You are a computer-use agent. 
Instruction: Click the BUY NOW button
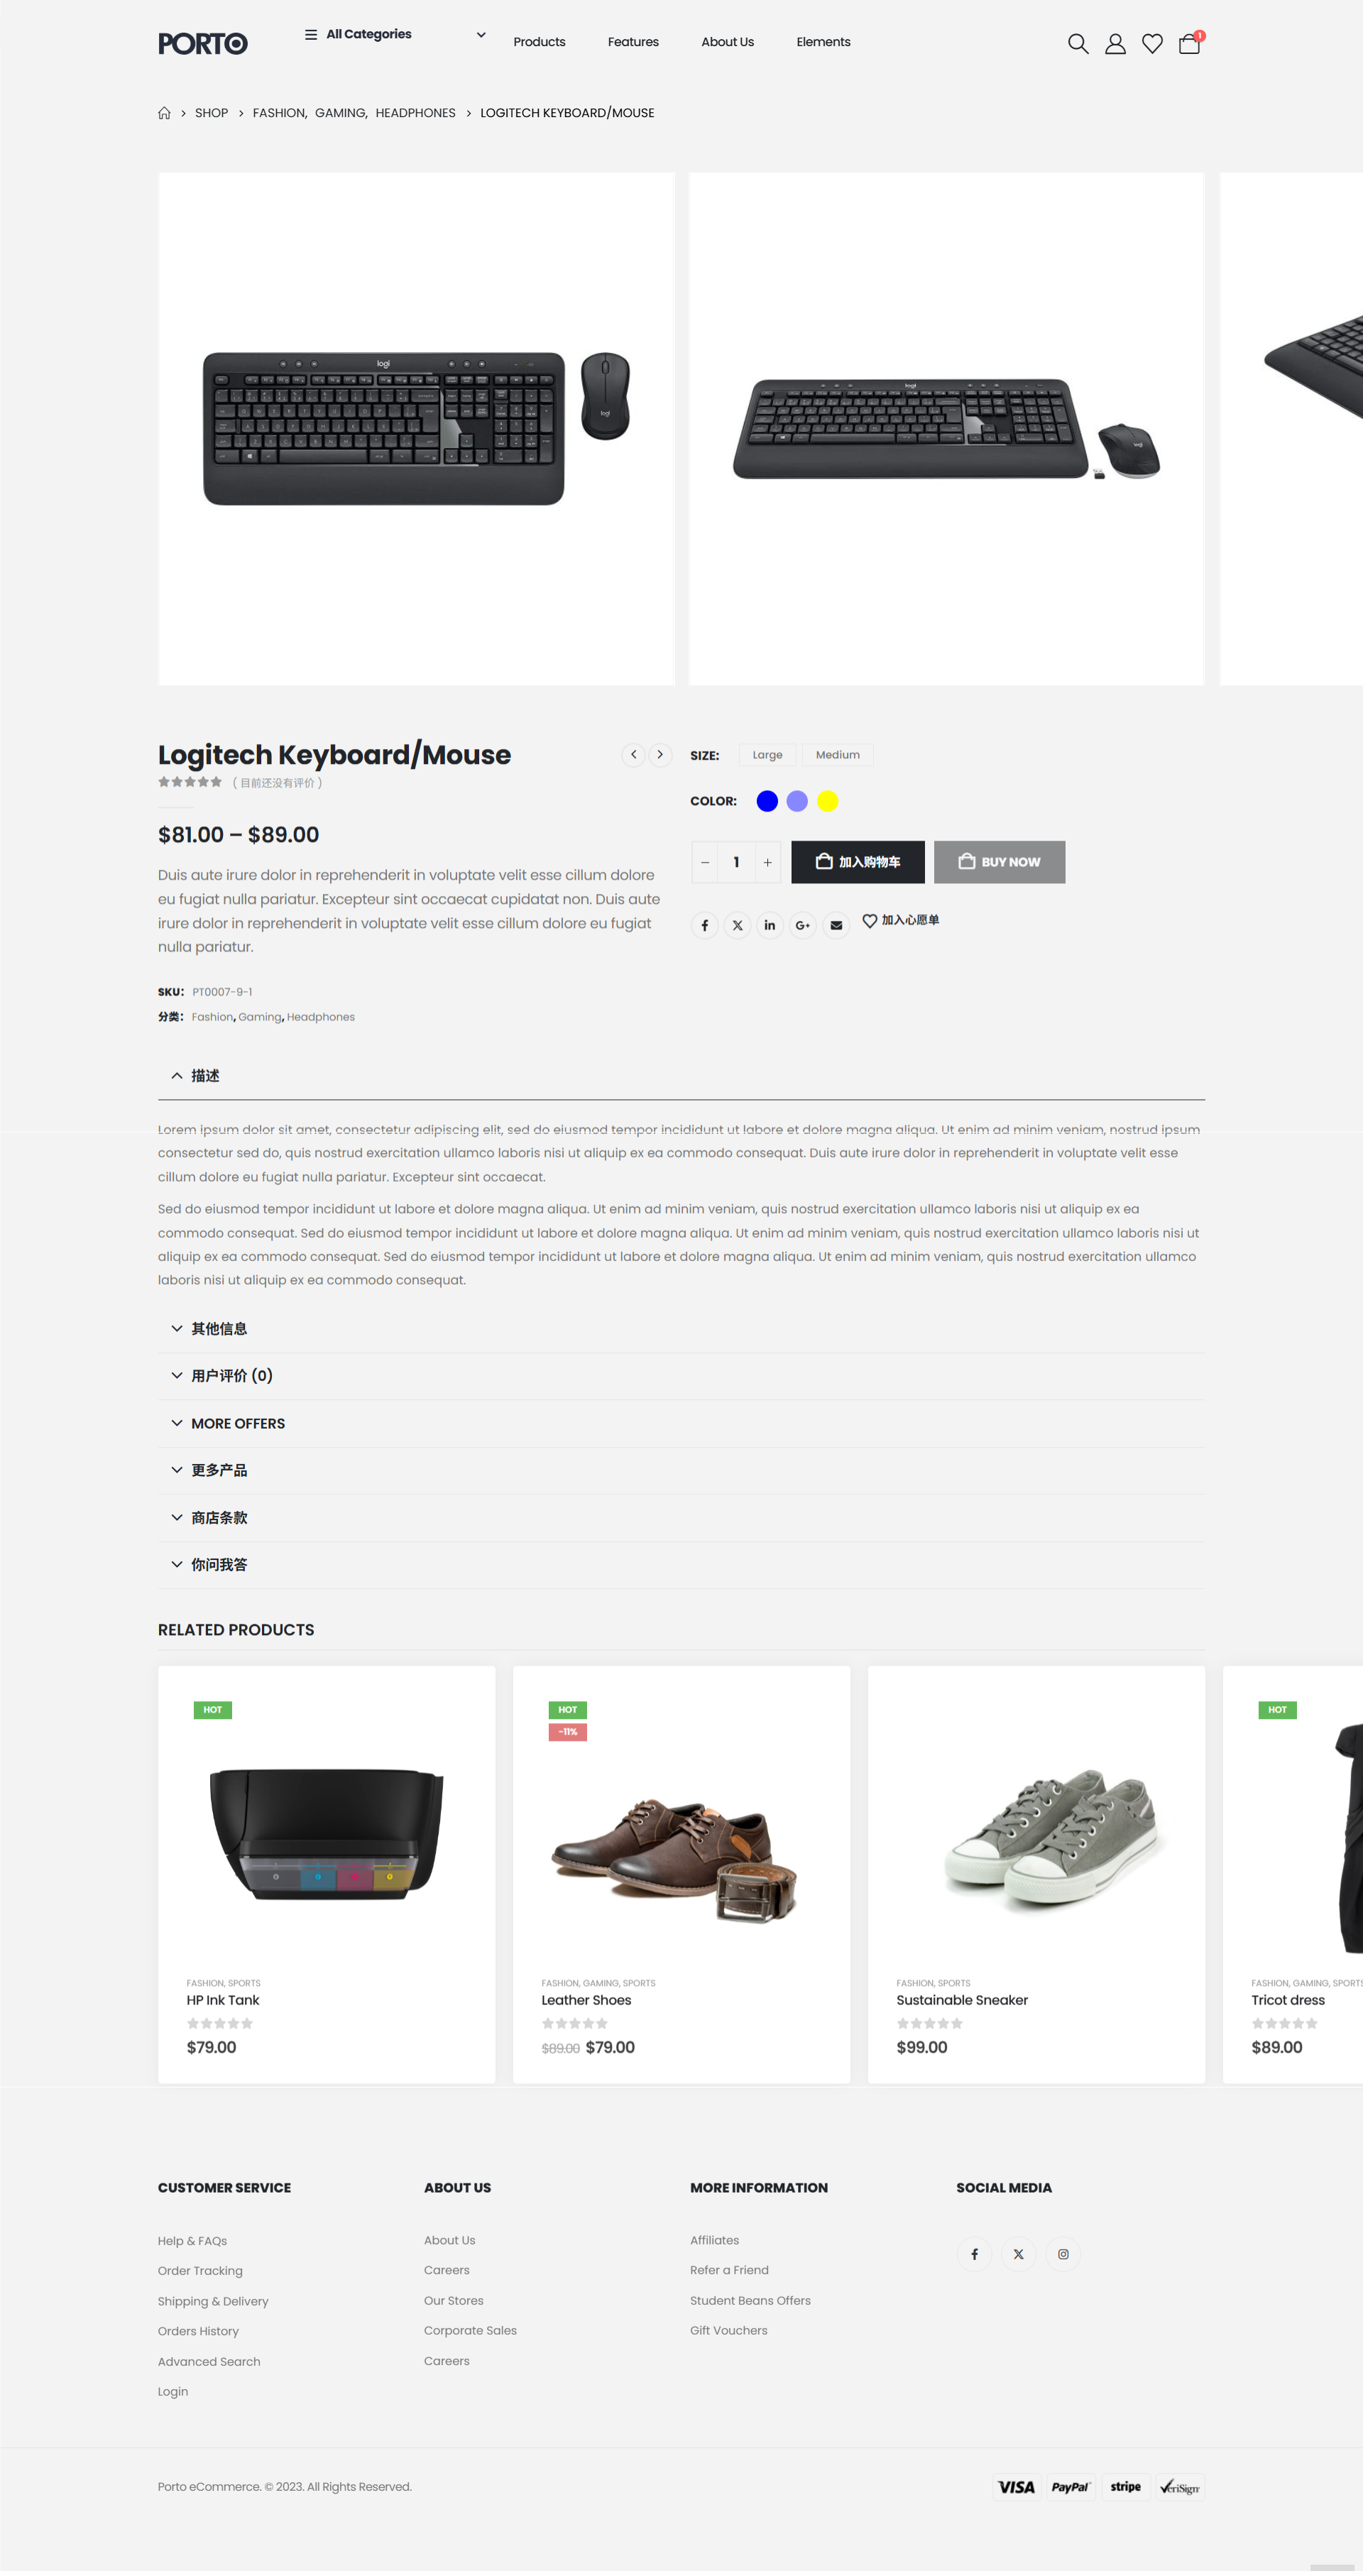(x=999, y=862)
